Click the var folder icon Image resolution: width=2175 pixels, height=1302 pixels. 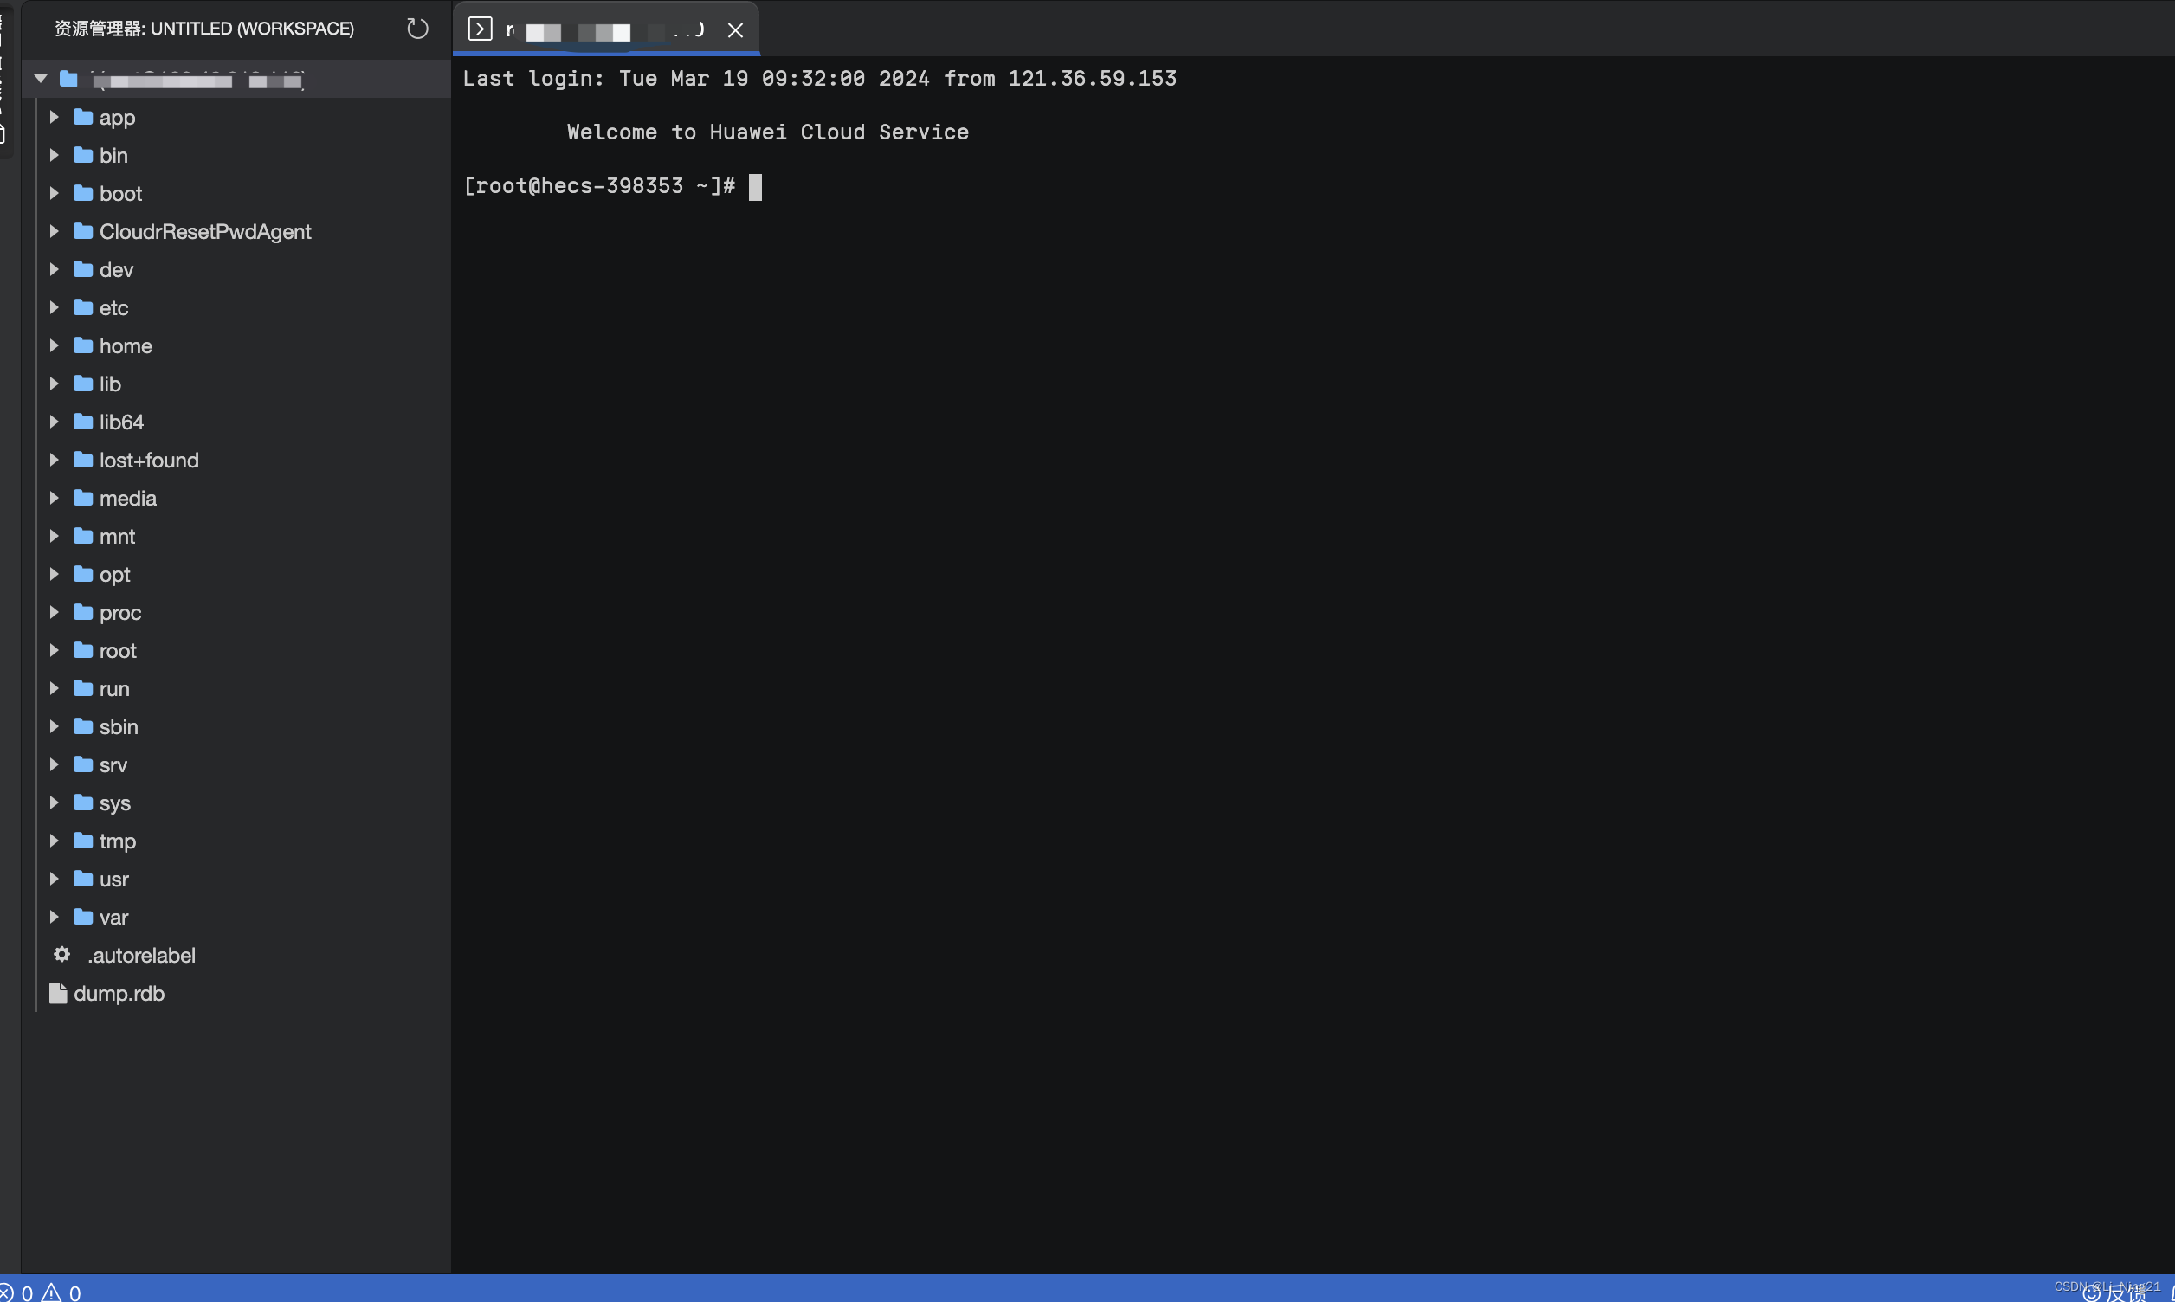click(x=83, y=917)
